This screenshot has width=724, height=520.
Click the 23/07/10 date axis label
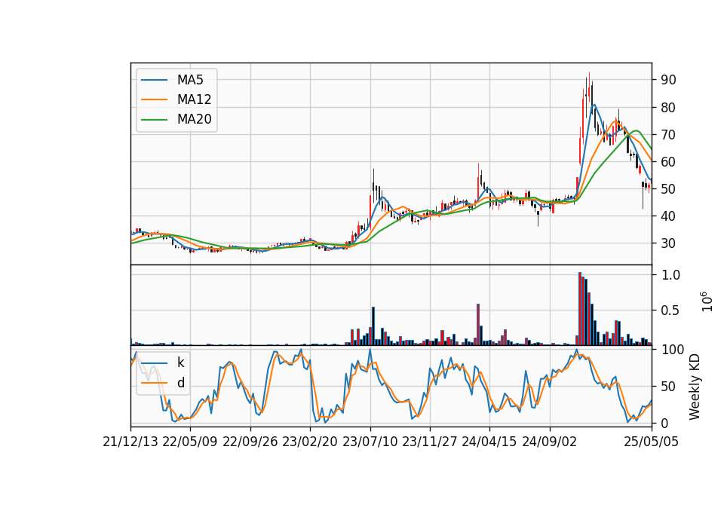click(x=370, y=442)
